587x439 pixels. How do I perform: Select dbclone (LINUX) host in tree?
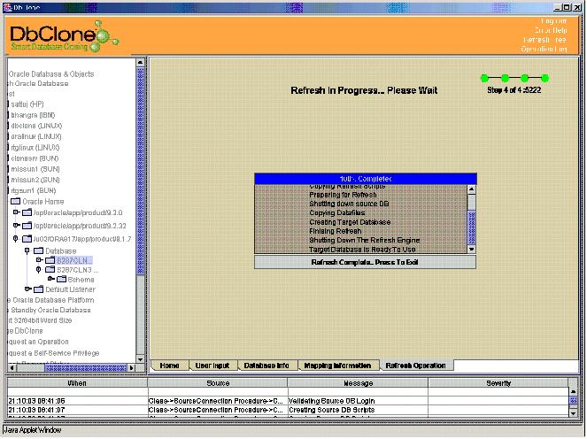[x=36, y=126]
